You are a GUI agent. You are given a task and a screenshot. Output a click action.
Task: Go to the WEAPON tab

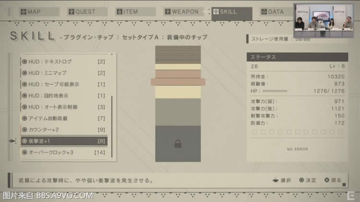click(181, 12)
